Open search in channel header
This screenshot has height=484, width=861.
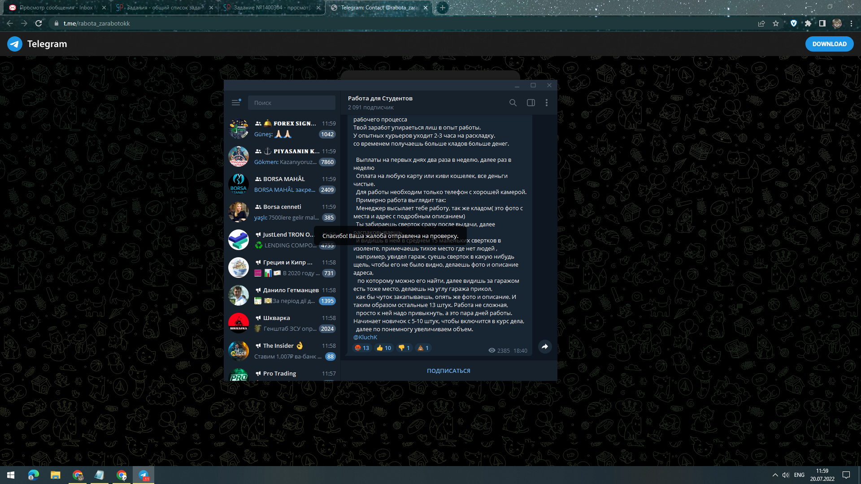[513, 103]
